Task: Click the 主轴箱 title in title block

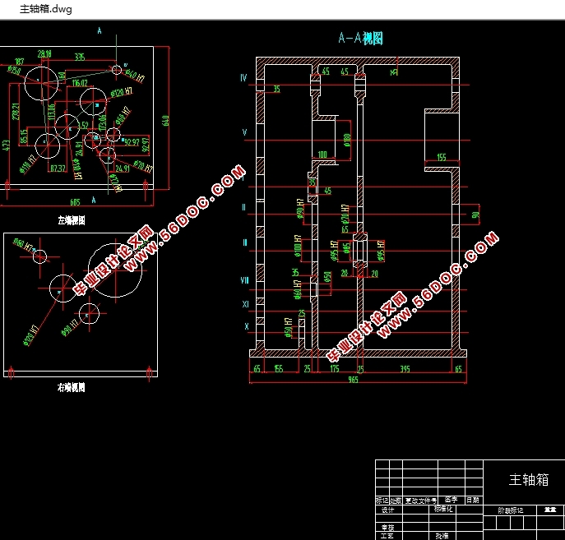Action: click(528, 480)
